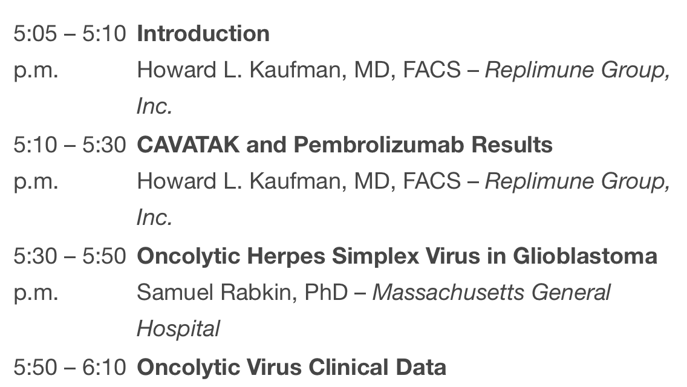The image size is (687, 387).
Task: Click italic Inc. under the Introduction session
Action: click(x=155, y=106)
